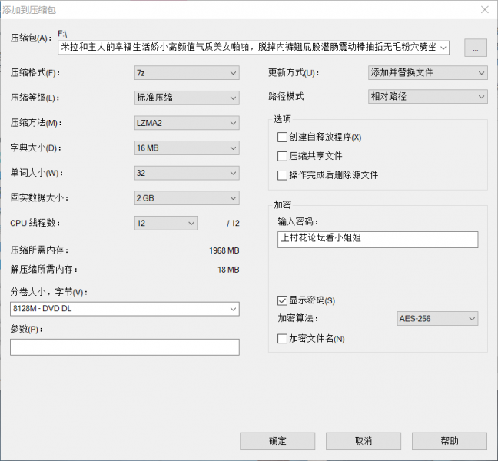Open the 更新方式 dropdown showing 添加并替换文件
The width and height of the screenshot is (498, 461).
tap(427, 73)
